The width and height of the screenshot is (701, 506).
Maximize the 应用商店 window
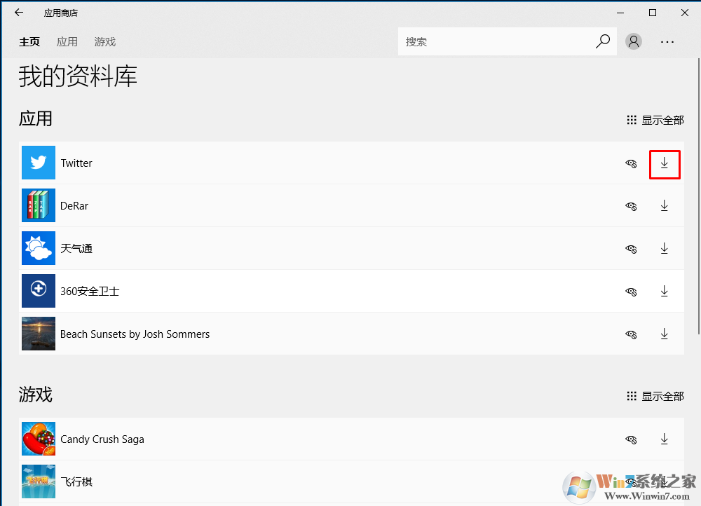(x=652, y=13)
